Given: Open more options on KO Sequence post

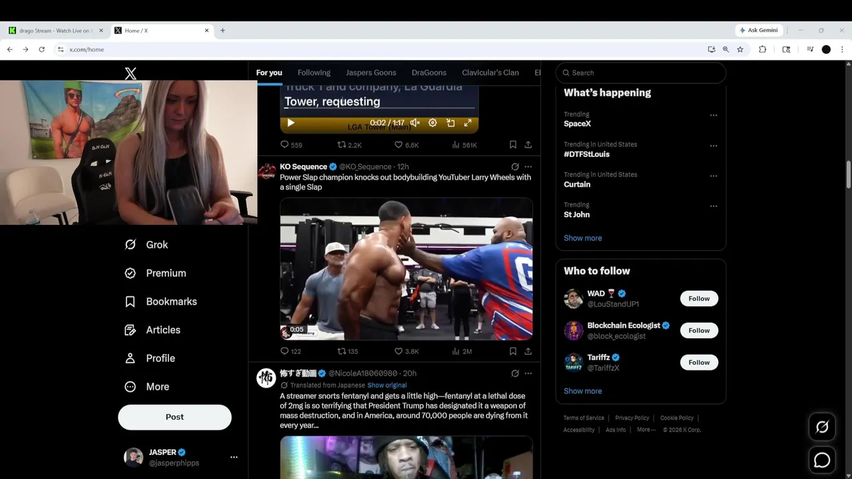Looking at the screenshot, I should click(x=528, y=167).
